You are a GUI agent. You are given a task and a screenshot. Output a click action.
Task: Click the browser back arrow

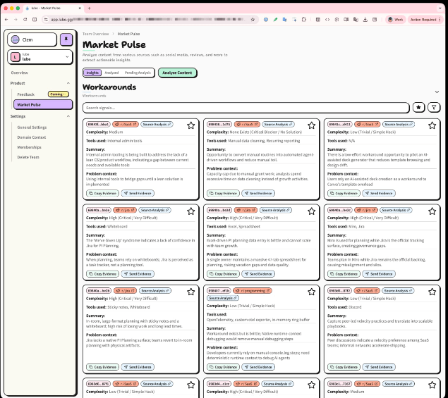[6, 20]
